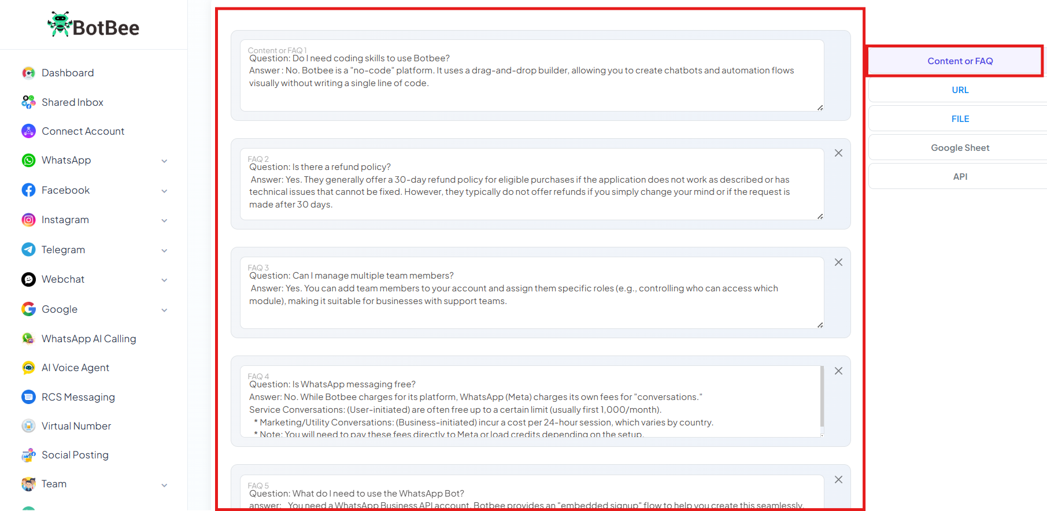Delete FAQ 4 using the X icon
This screenshot has width=1047, height=511.
click(838, 371)
